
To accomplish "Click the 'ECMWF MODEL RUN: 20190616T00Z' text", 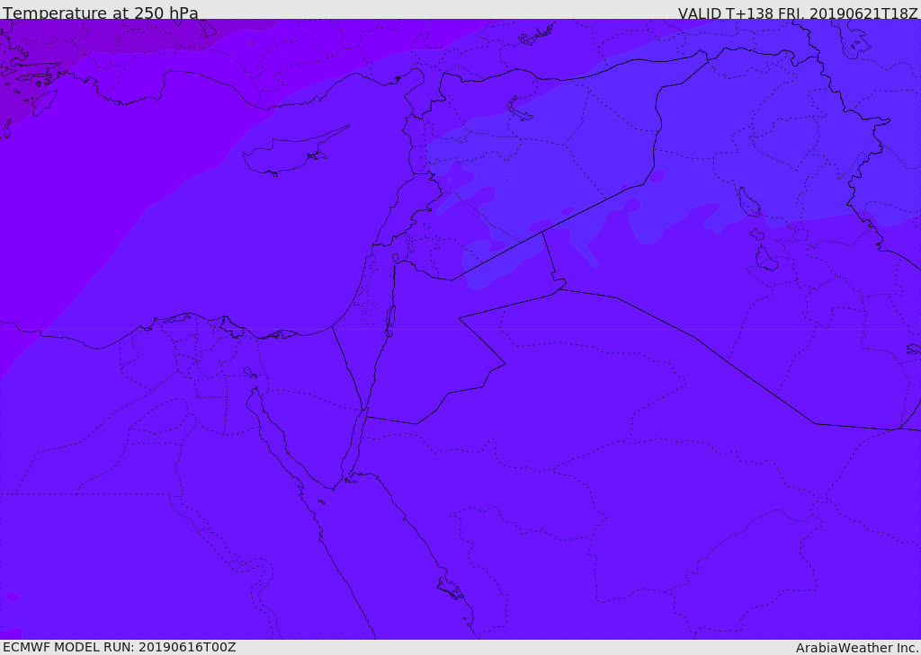I will coord(120,647).
